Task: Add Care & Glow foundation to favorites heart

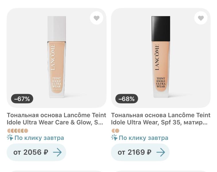Action: (x=96, y=18)
